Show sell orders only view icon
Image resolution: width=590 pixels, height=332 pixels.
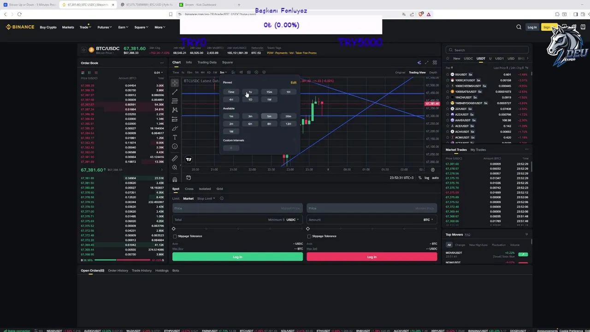tap(96, 72)
